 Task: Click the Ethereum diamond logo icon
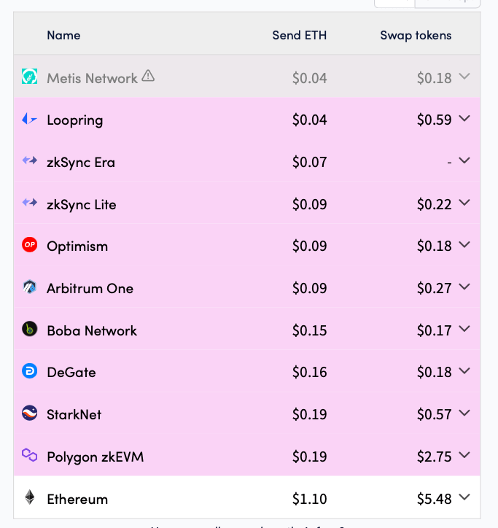pos(30,497)
